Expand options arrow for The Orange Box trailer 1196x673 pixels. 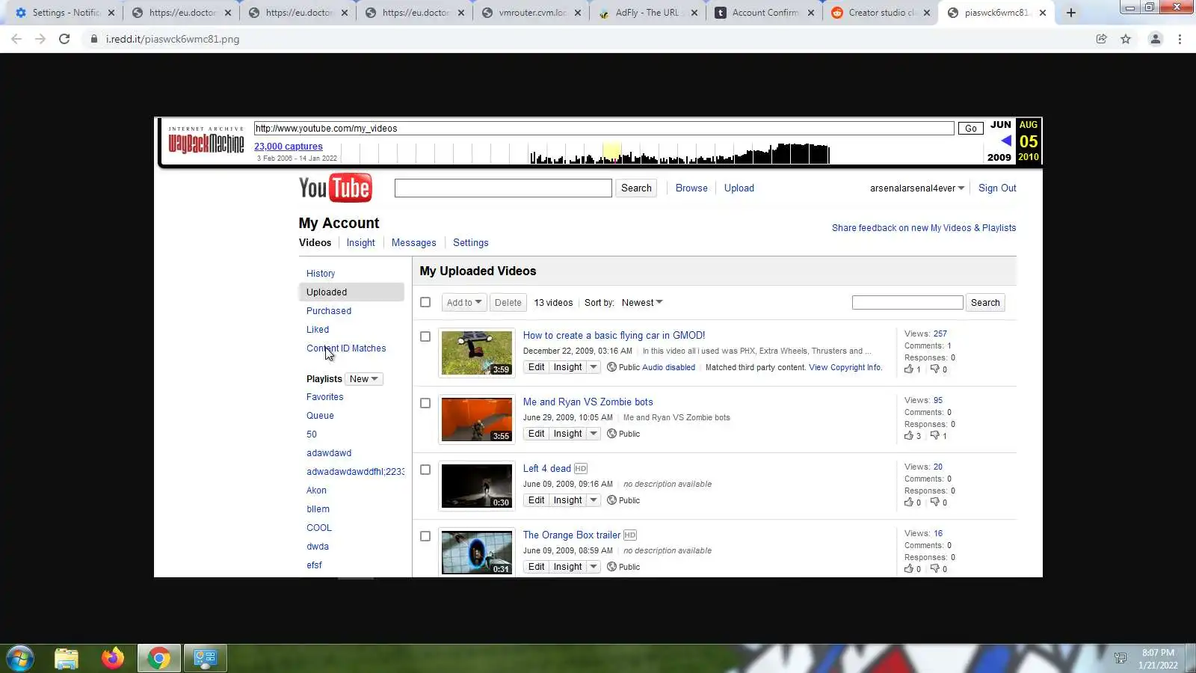pyautogui.click(x=594, y=567)
